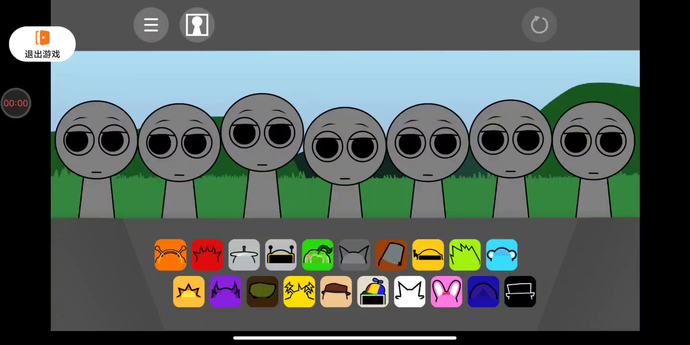Pick the purple horned icon

(225, 291)
